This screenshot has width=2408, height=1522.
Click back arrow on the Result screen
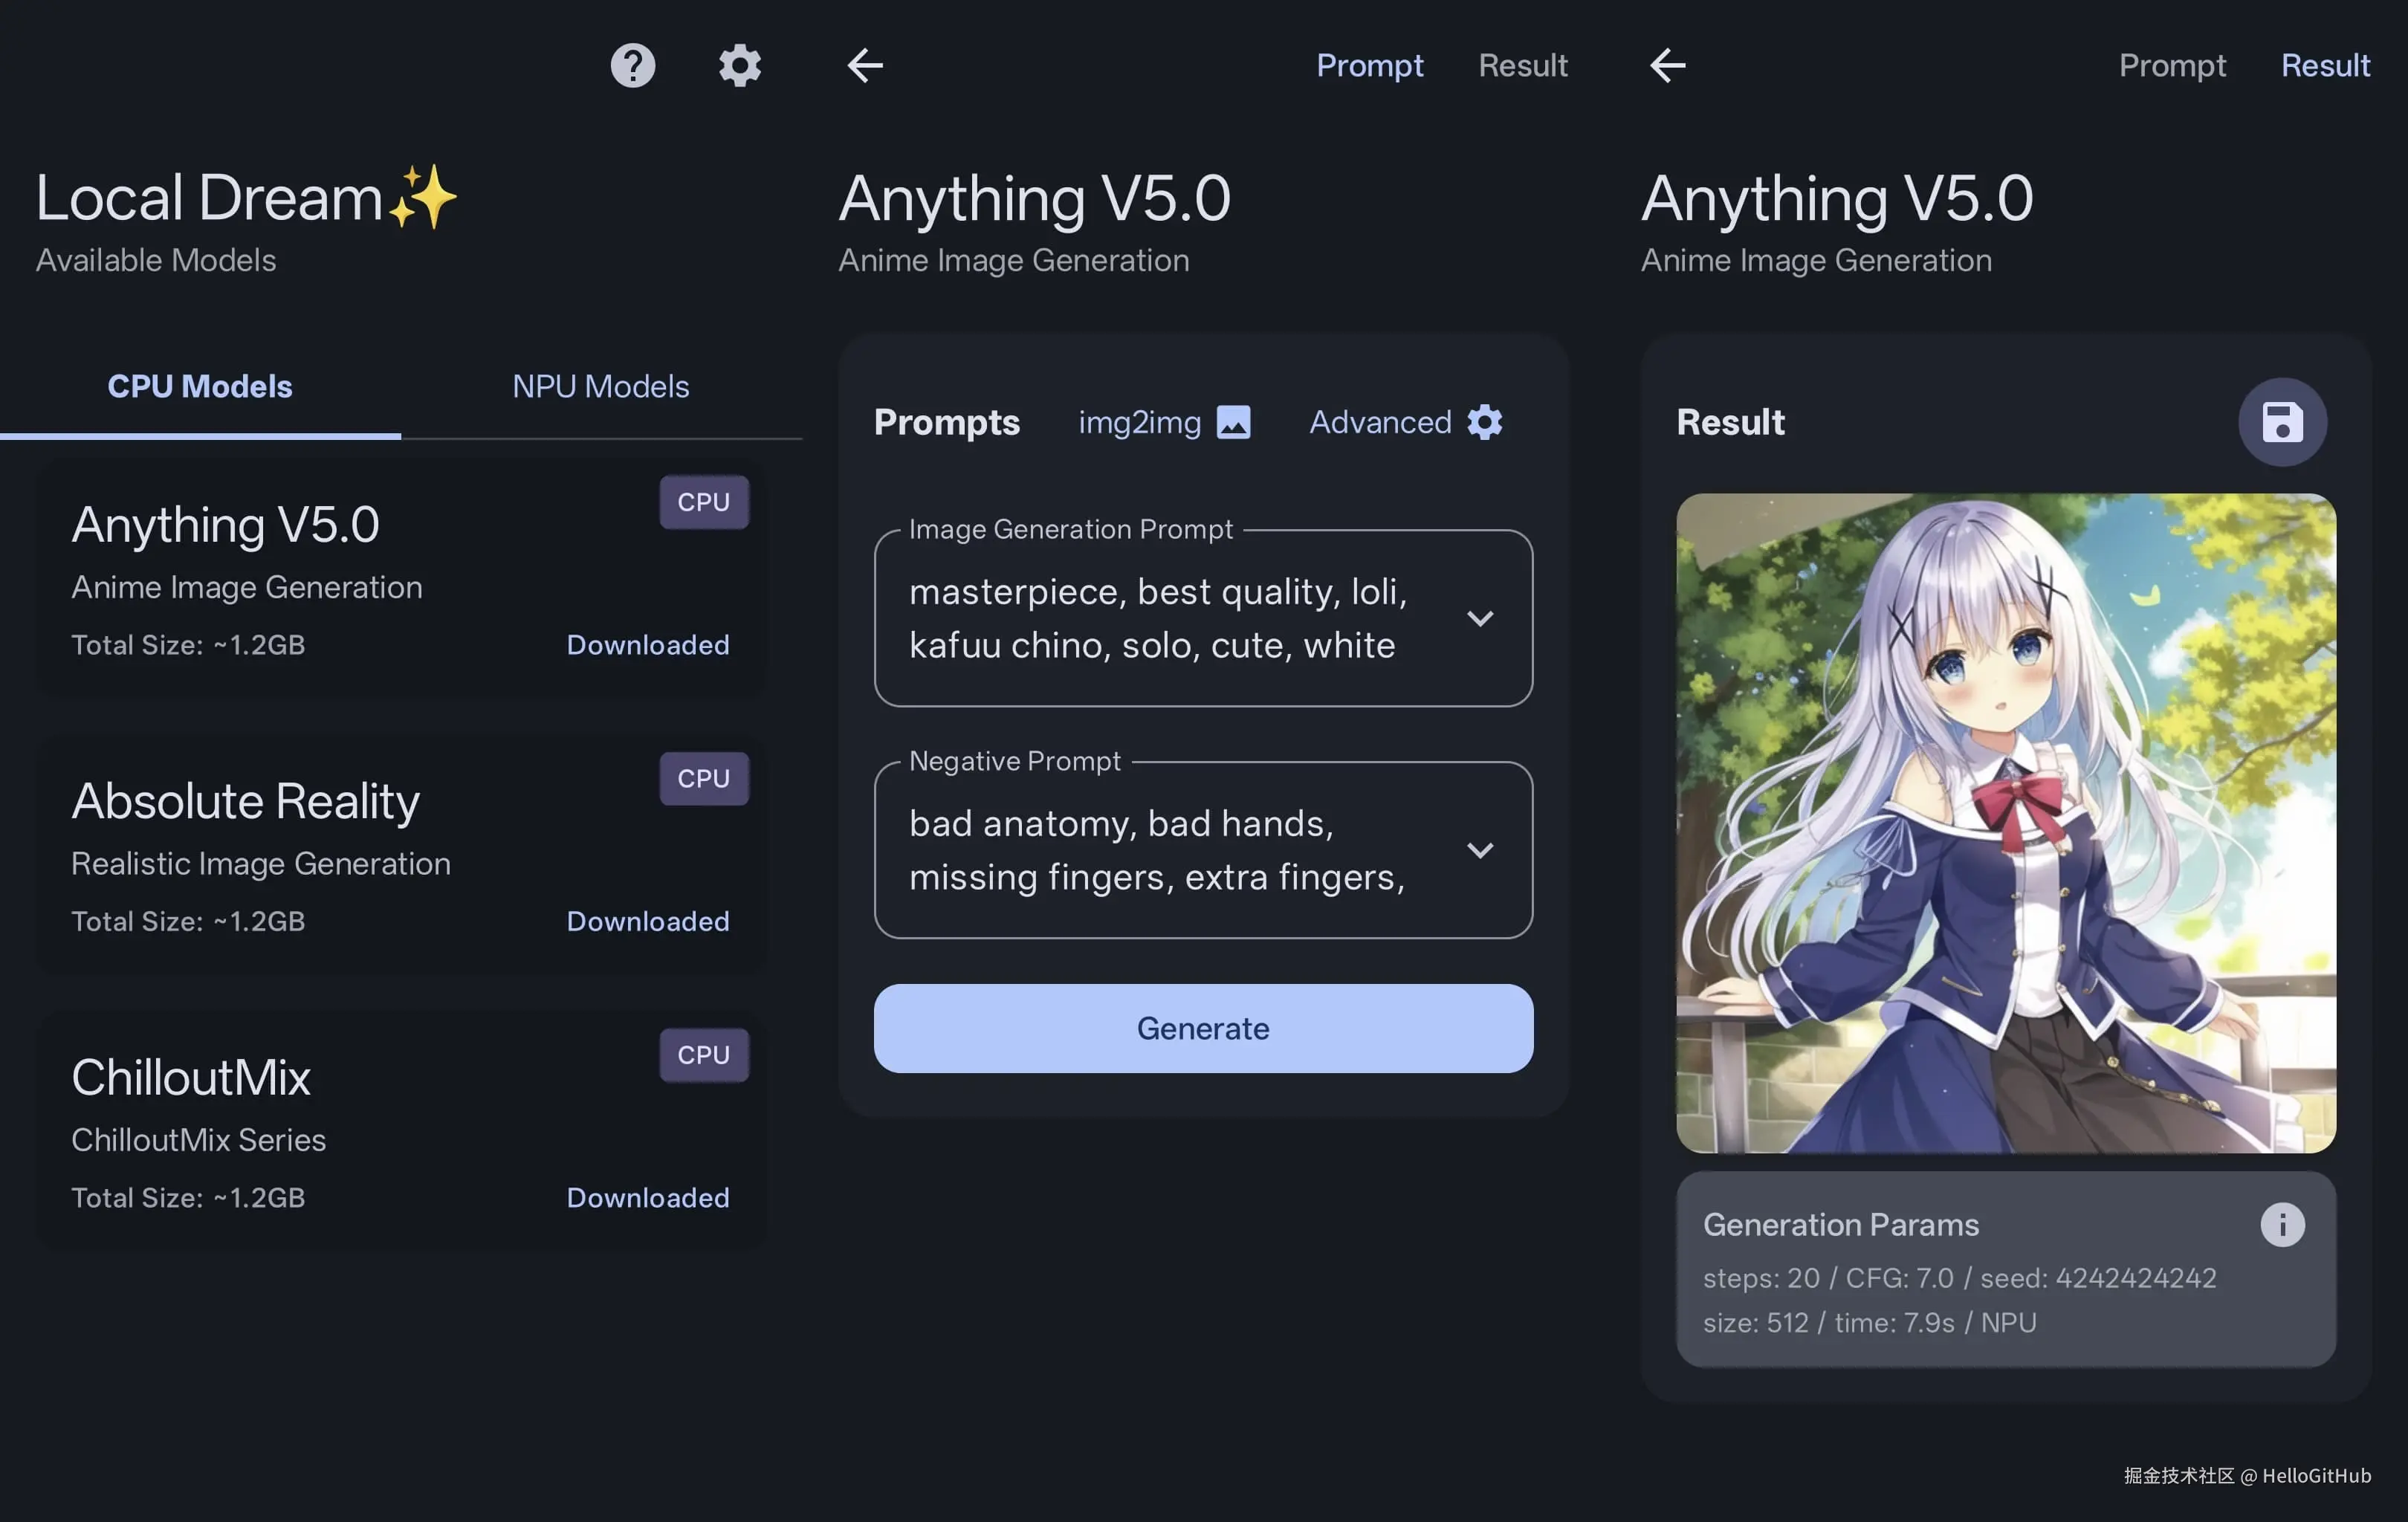(x=1667, y=66)
